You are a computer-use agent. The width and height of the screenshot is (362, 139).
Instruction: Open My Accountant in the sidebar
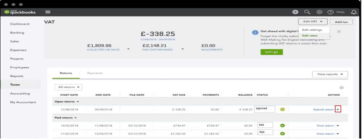point(23,102)
